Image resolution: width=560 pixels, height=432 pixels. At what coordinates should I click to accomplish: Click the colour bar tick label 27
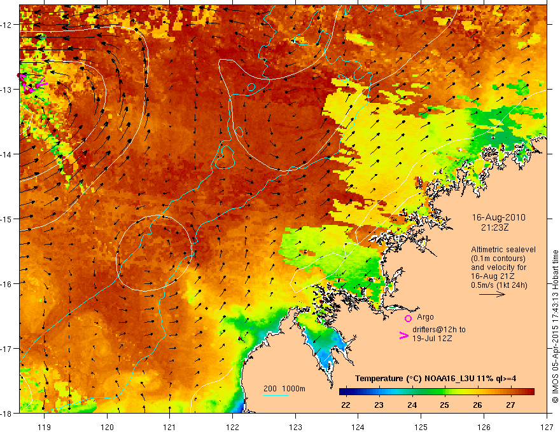[511, 405]
